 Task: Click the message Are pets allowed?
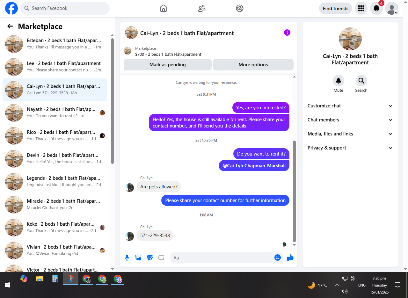click(x=159, y=186)
